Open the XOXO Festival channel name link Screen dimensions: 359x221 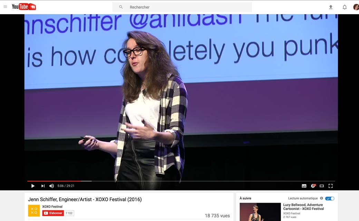[52, 206]
